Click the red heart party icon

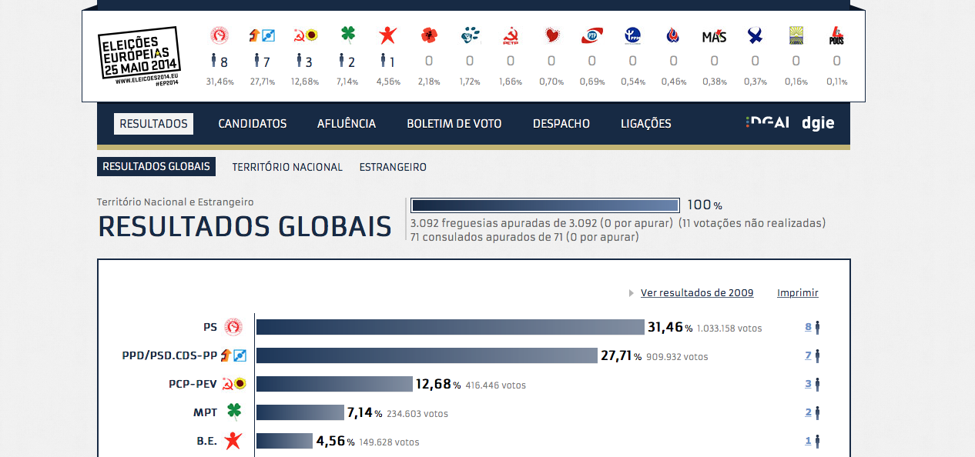tap(551, 35)
